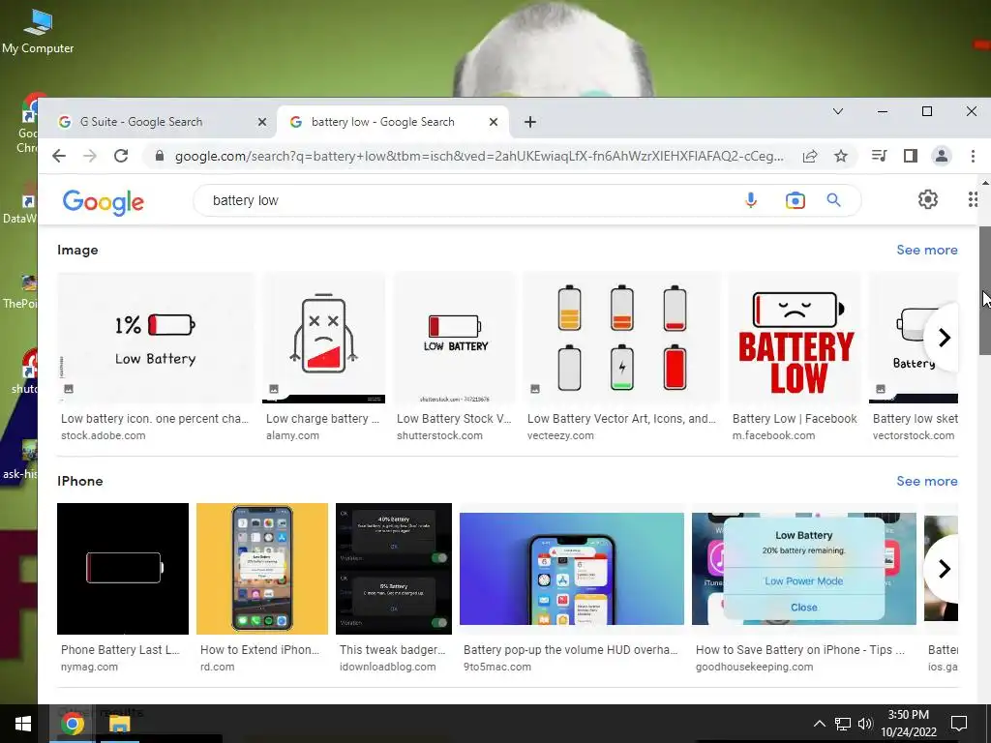
Task: Click 'How to Save Battery on iPhone' title
Action: (x=799, y=649)
